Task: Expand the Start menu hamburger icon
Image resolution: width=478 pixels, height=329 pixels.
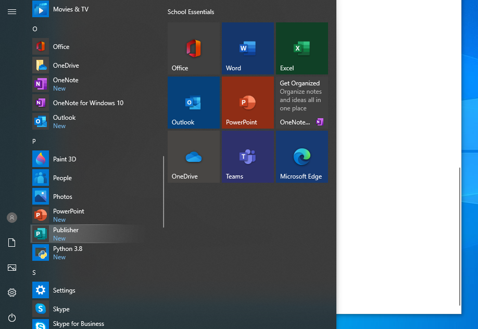Action: [x=12, y=11]
